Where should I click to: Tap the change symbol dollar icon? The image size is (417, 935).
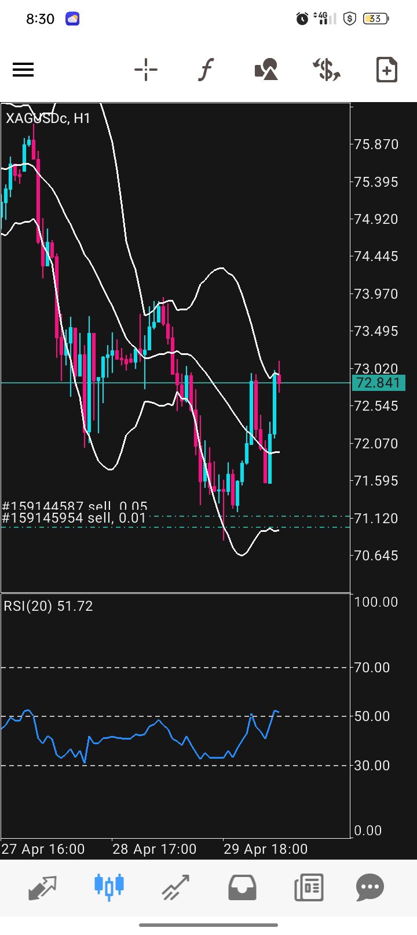[x=327, y=70]
